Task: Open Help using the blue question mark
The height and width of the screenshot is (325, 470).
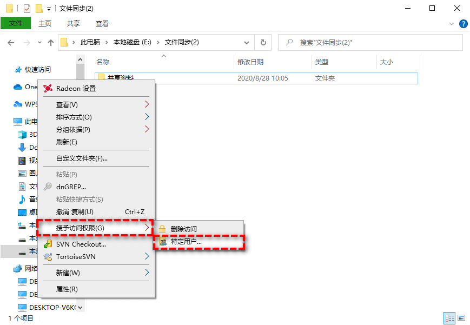Action: coord(464,24)
